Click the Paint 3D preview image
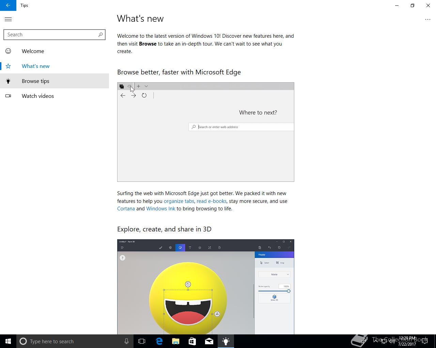Viewport: 436px width, 348px height. click(206, 287)
